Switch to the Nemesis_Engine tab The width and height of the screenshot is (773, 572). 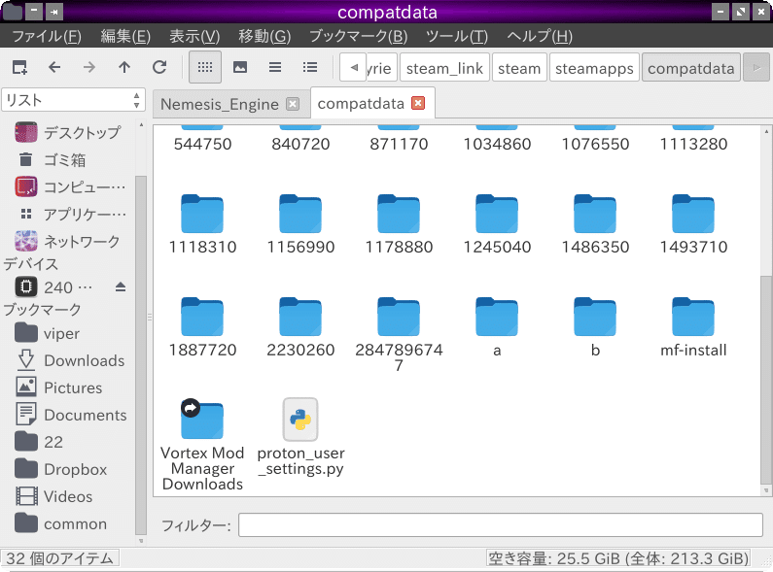pos(220,104)
